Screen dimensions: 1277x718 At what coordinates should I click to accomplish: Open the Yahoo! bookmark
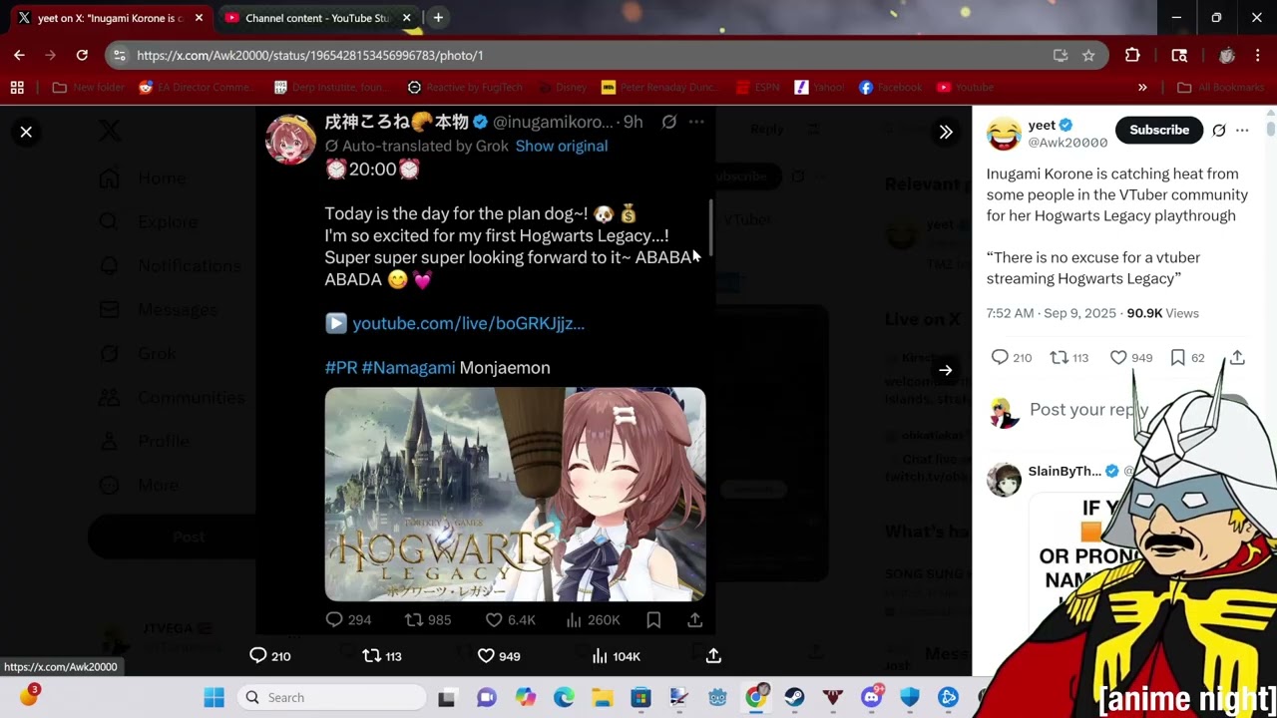click(x=819, y=88)
